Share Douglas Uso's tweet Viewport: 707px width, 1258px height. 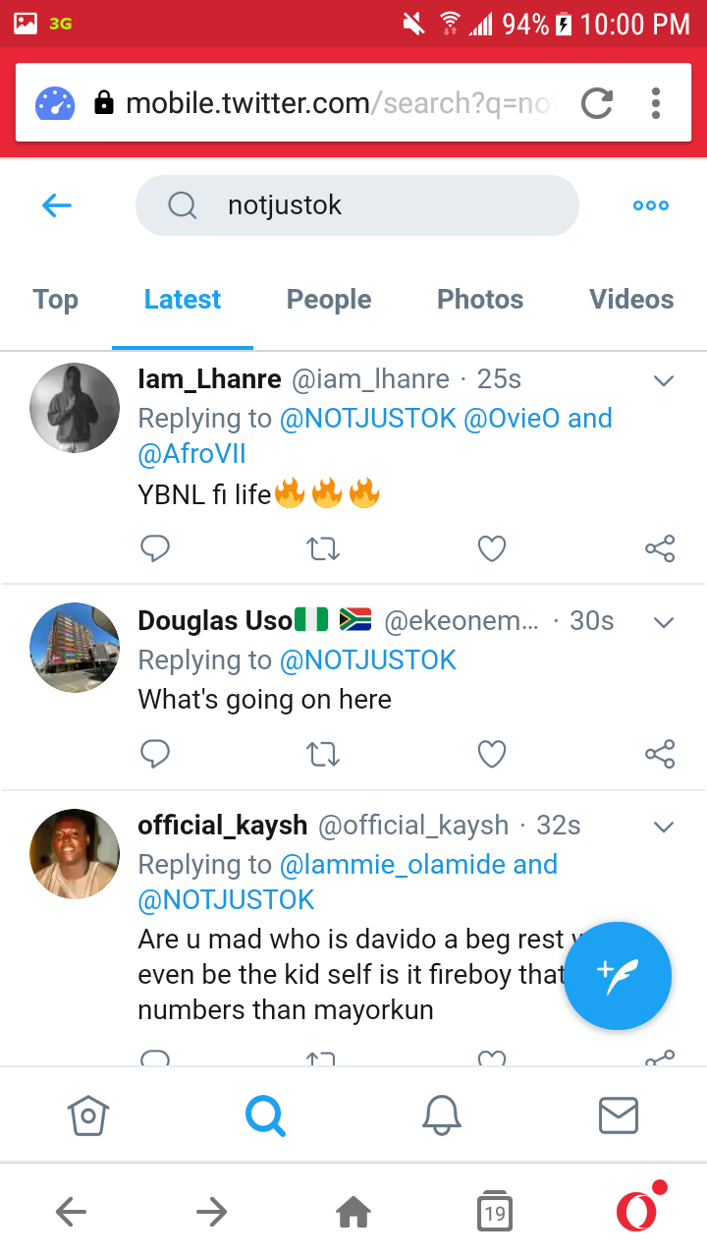click(x=660, y=754)
